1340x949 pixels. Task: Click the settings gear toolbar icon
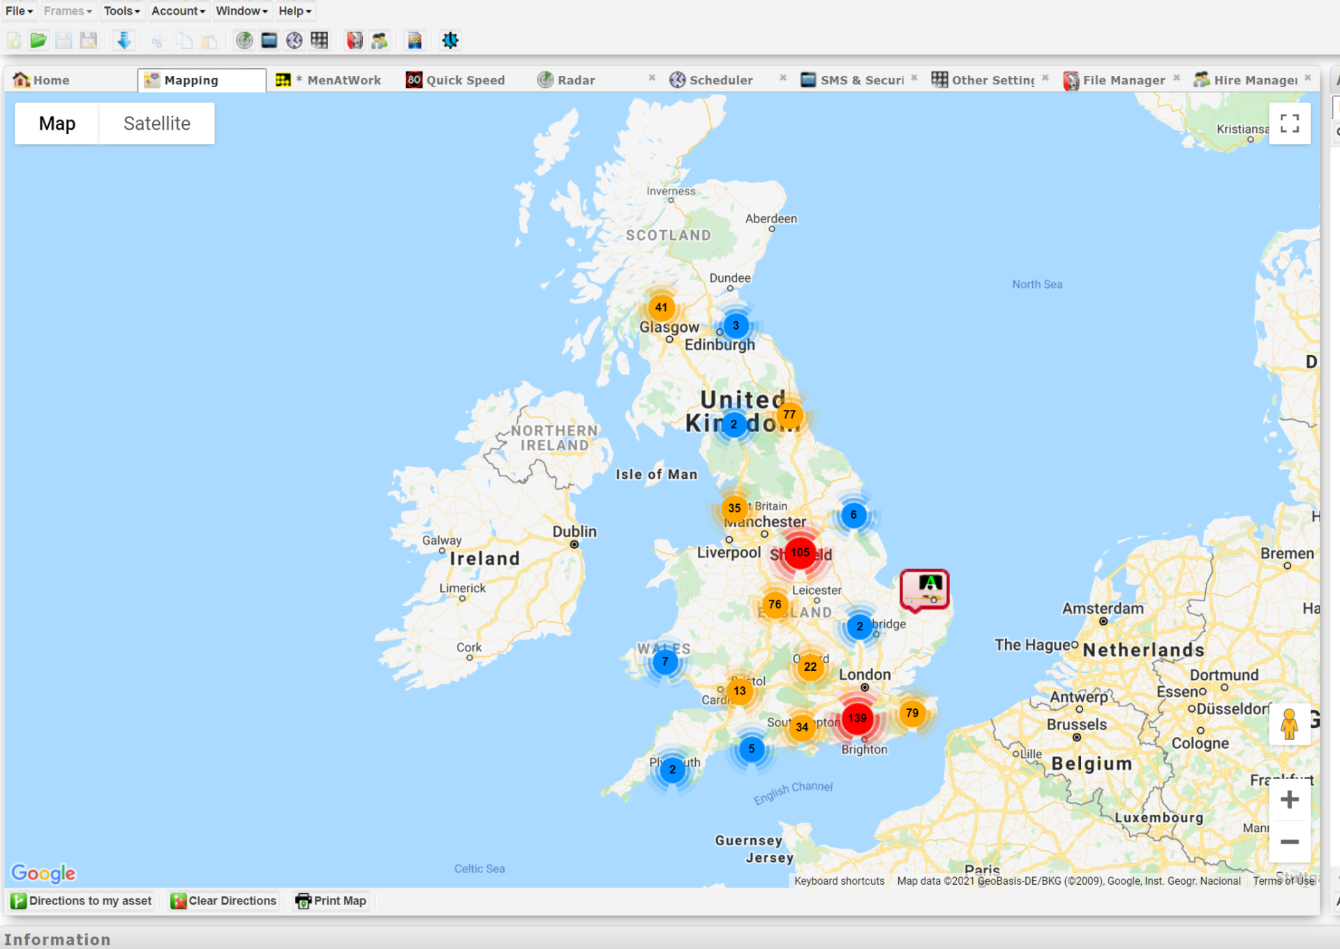click(x=450, y=40)
